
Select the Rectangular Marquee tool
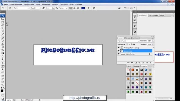pos(3,22)
